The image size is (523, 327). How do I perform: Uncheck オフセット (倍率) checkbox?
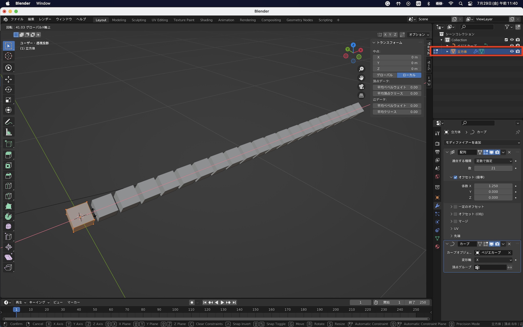456,177
